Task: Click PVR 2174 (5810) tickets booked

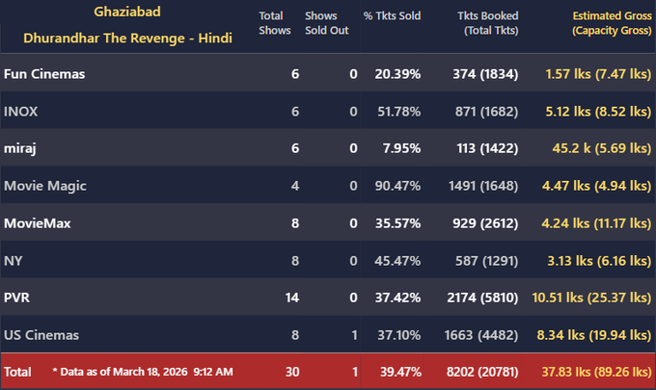Action: pyautogui.click(x=482, y=298)
